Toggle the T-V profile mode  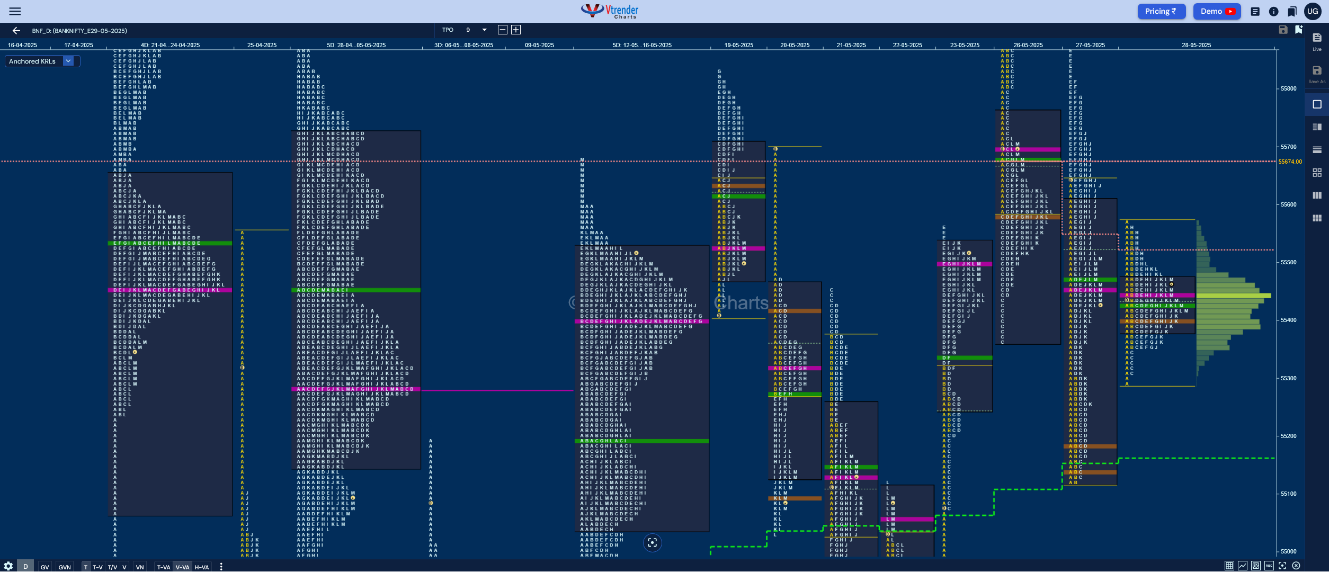coord(97,567)
